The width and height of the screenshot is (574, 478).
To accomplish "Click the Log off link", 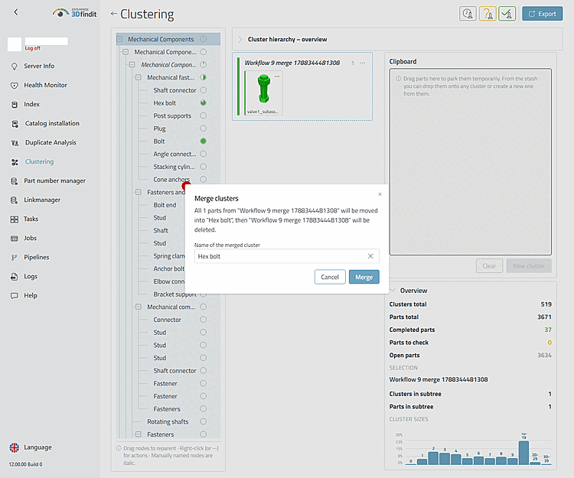I will pyautogui.click(x=33, y=48).
